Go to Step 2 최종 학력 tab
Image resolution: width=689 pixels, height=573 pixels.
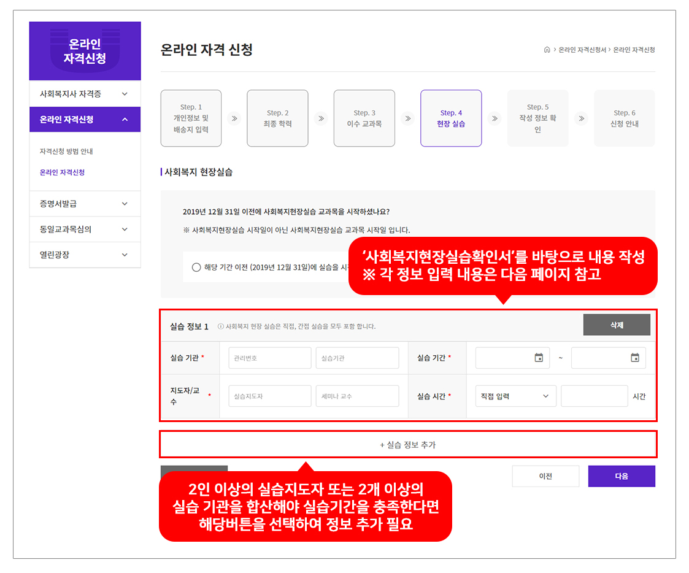tap(277, 118)
